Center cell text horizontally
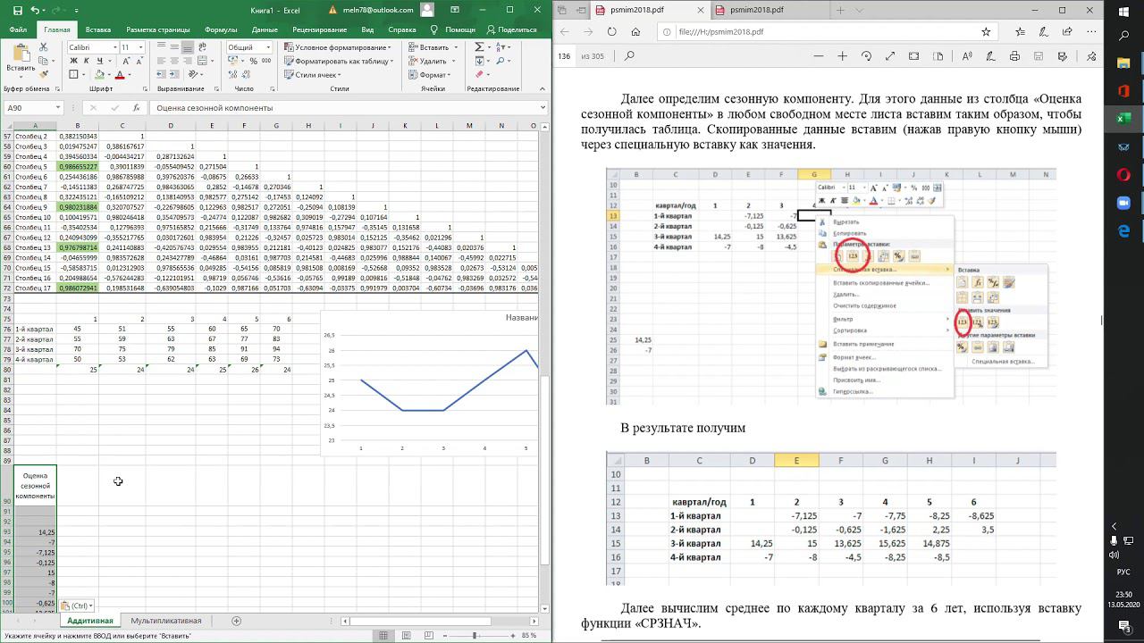Image resolution: width=1144 pixels, height=643 pixels. (176, 61)
